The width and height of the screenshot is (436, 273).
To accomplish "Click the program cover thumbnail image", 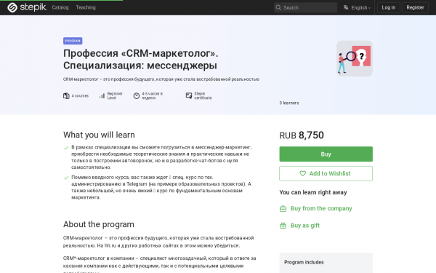I will 355,58.
